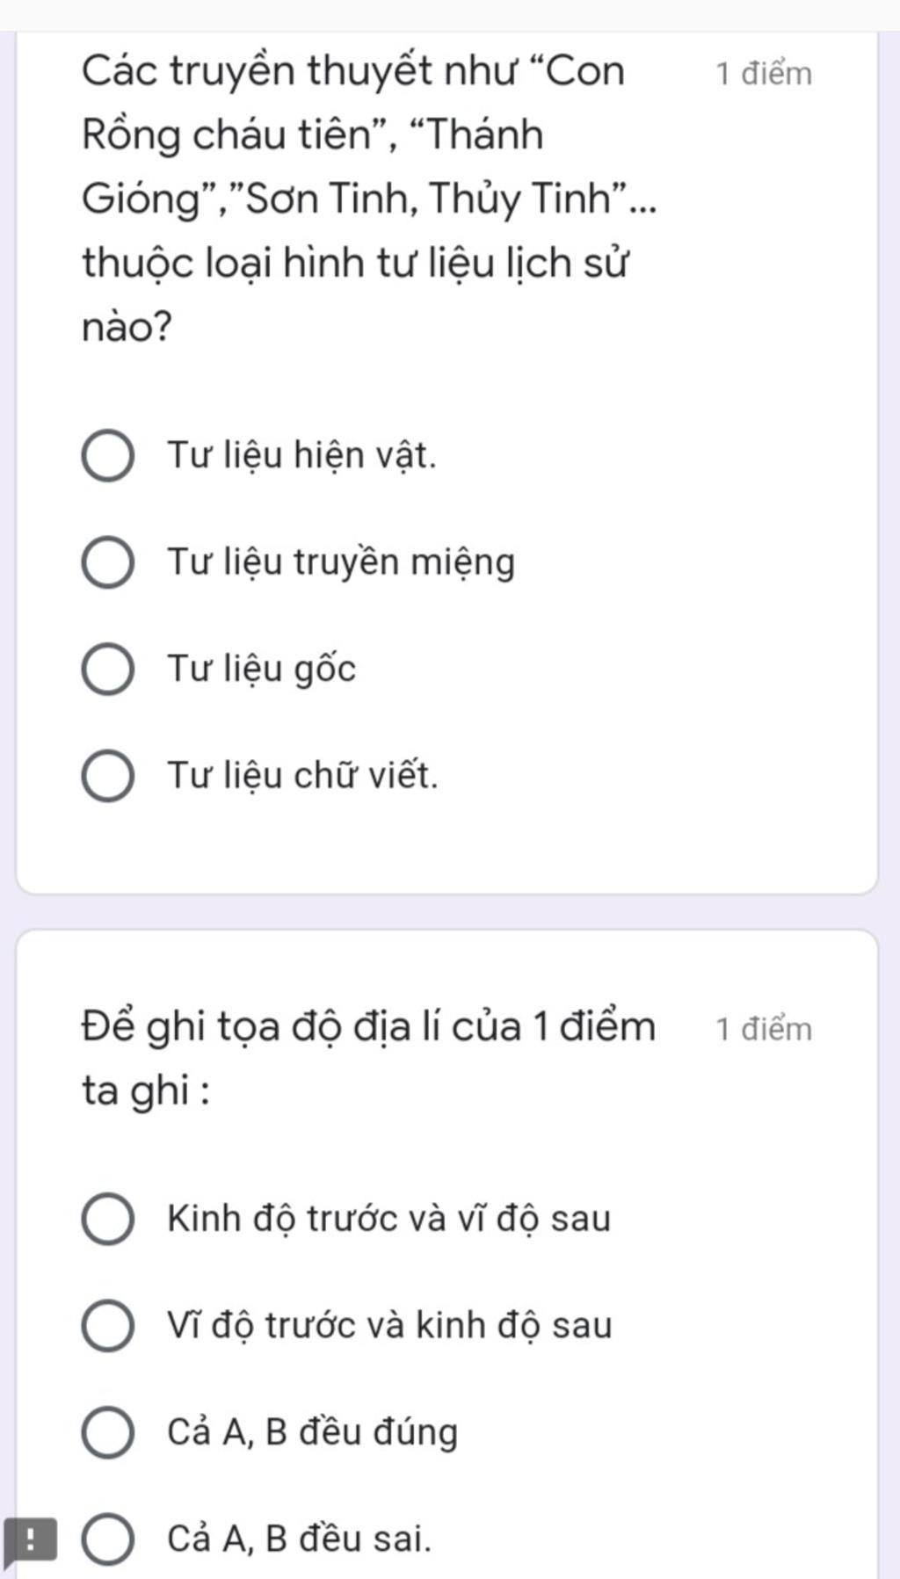The image size is (900, 1579).
Task: Mark the 'Tư liệu gốc' radio button
Action: [x=108, y=670]
